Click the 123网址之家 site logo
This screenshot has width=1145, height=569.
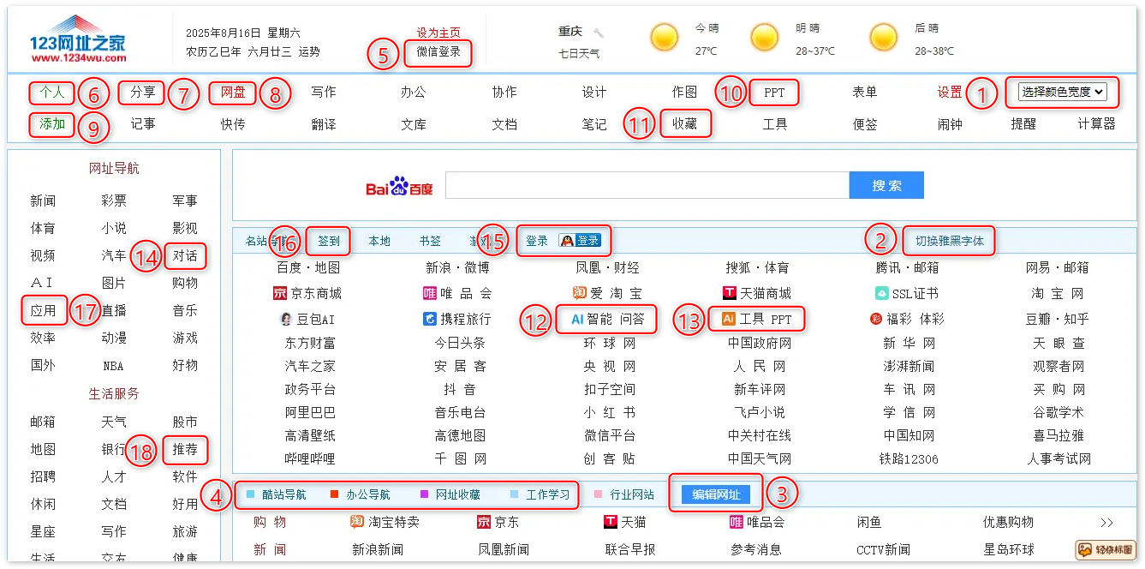coord(78,39)
